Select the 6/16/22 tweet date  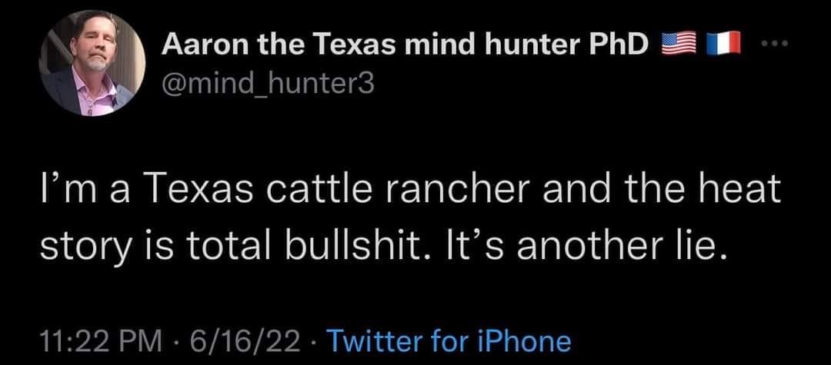(x=246, y=340)
